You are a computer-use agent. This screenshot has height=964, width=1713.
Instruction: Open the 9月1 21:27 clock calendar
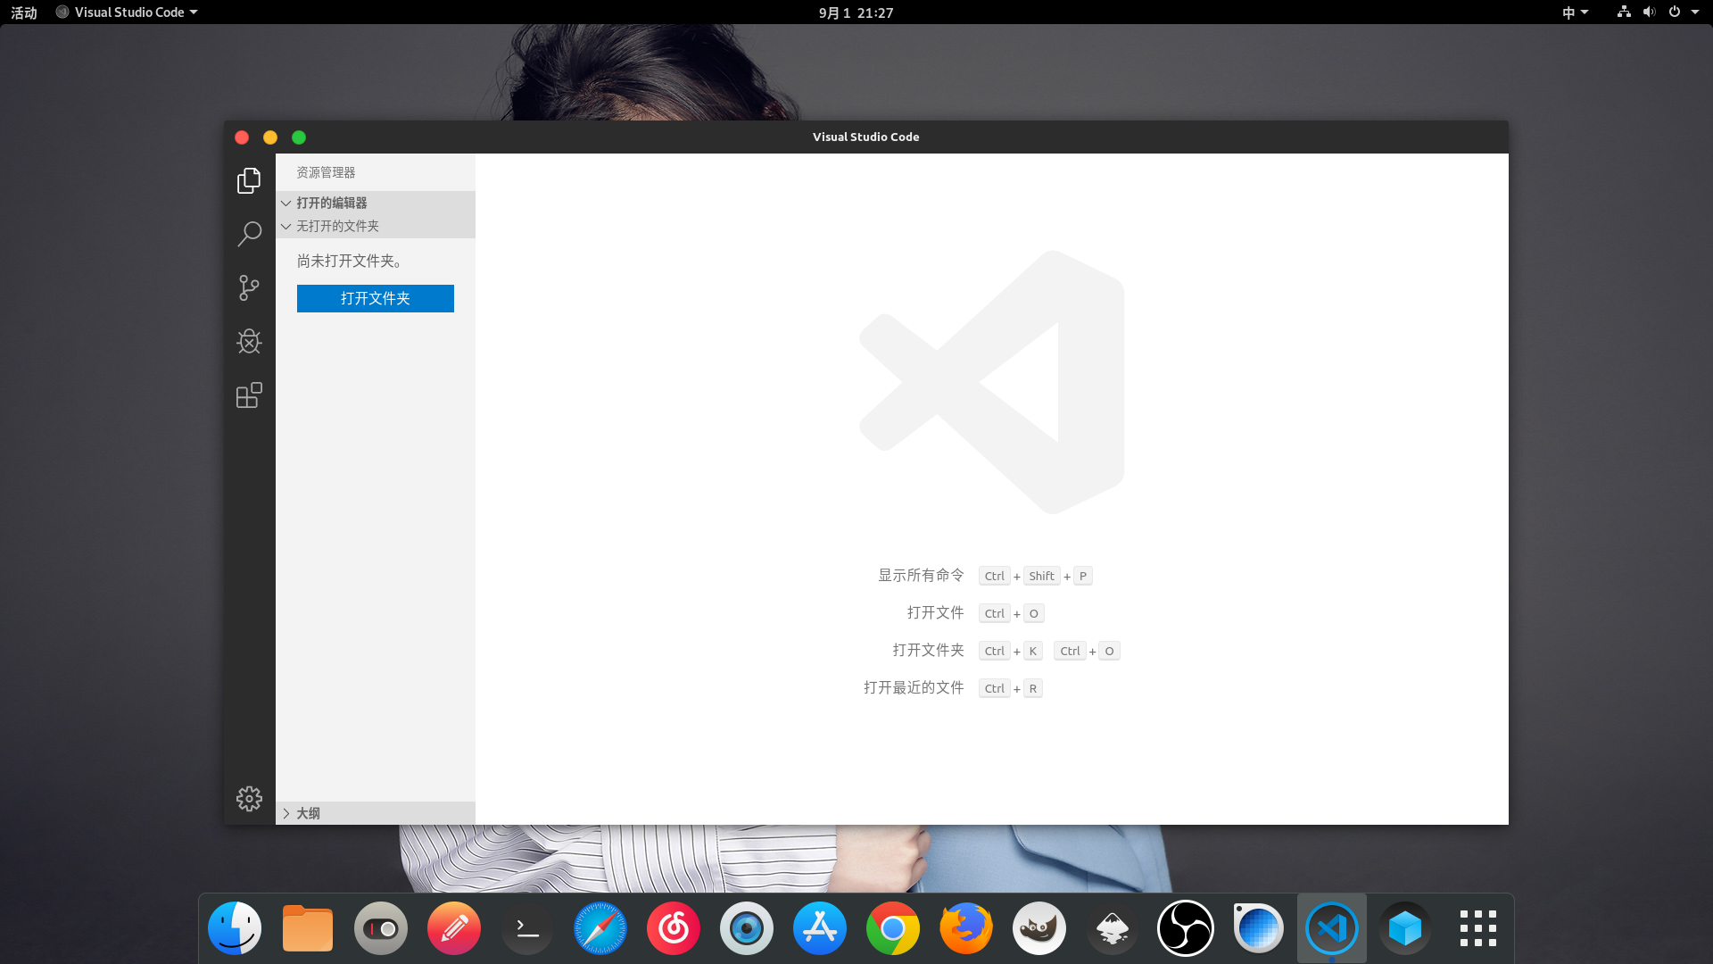coord(856,12)
